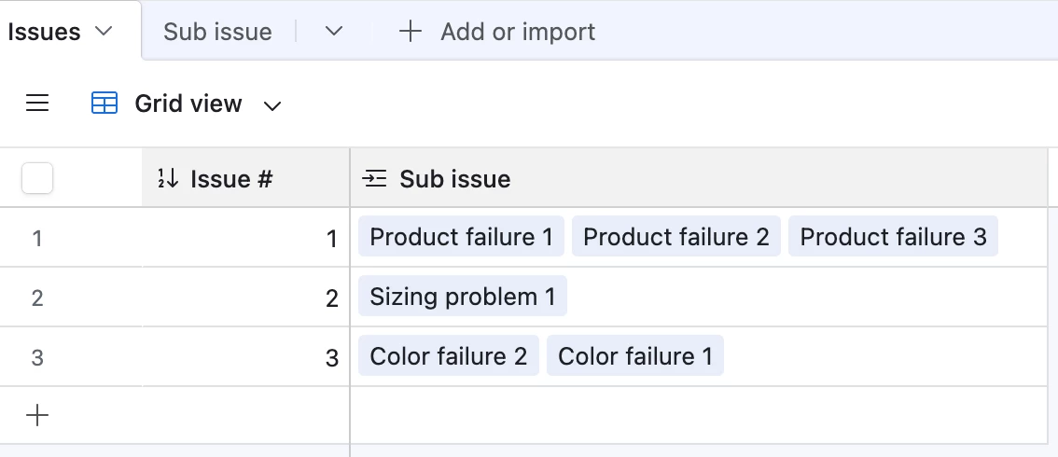Click the plus icon to add a table
1058x457 pixels.
pyautogui.click(x=410, y=32)
